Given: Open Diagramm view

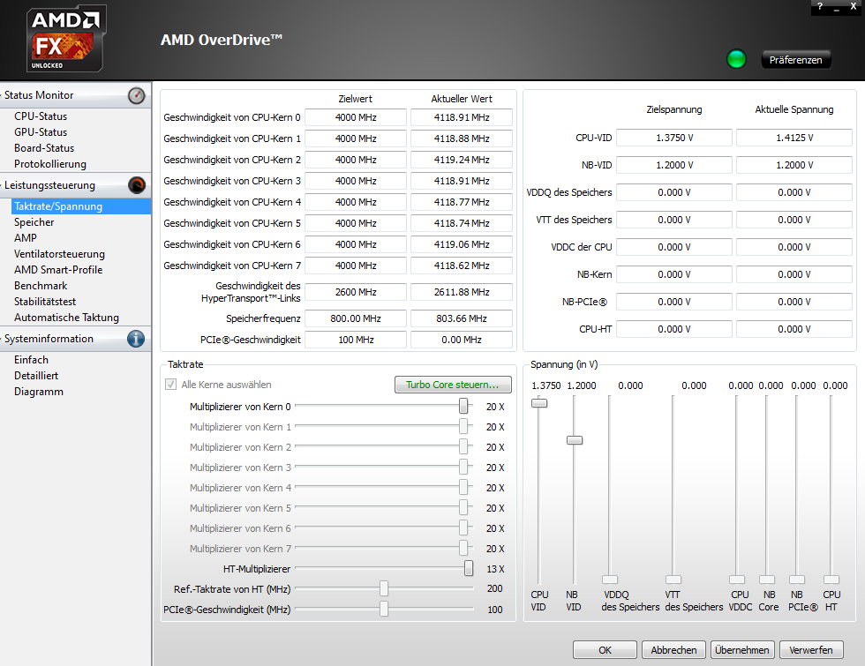Looking at the screenshot, I should (x=39, y=392).
